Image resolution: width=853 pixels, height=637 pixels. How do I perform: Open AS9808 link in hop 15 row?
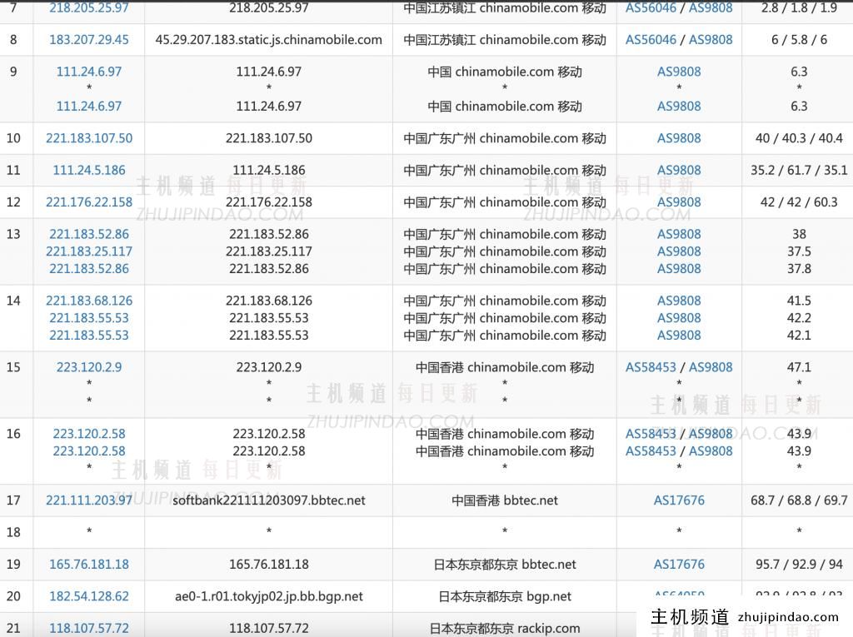pos(711,367)
